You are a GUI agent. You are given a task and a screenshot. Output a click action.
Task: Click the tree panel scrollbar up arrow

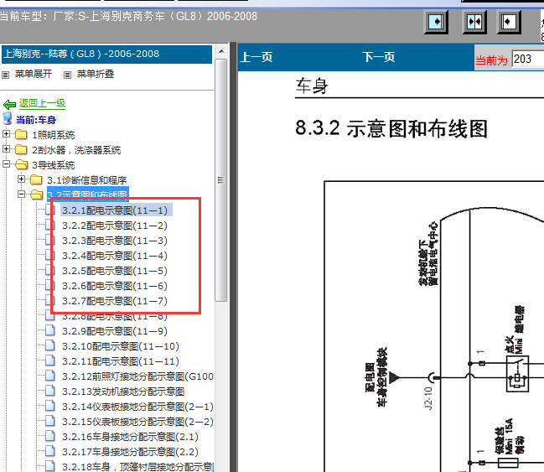(x=221, y=52)
